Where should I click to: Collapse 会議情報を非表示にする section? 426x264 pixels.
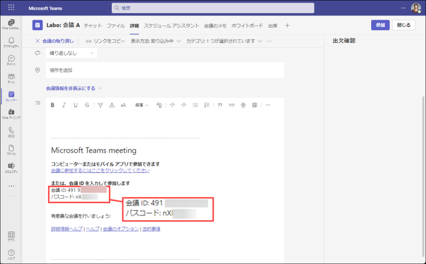pos(73,88)
